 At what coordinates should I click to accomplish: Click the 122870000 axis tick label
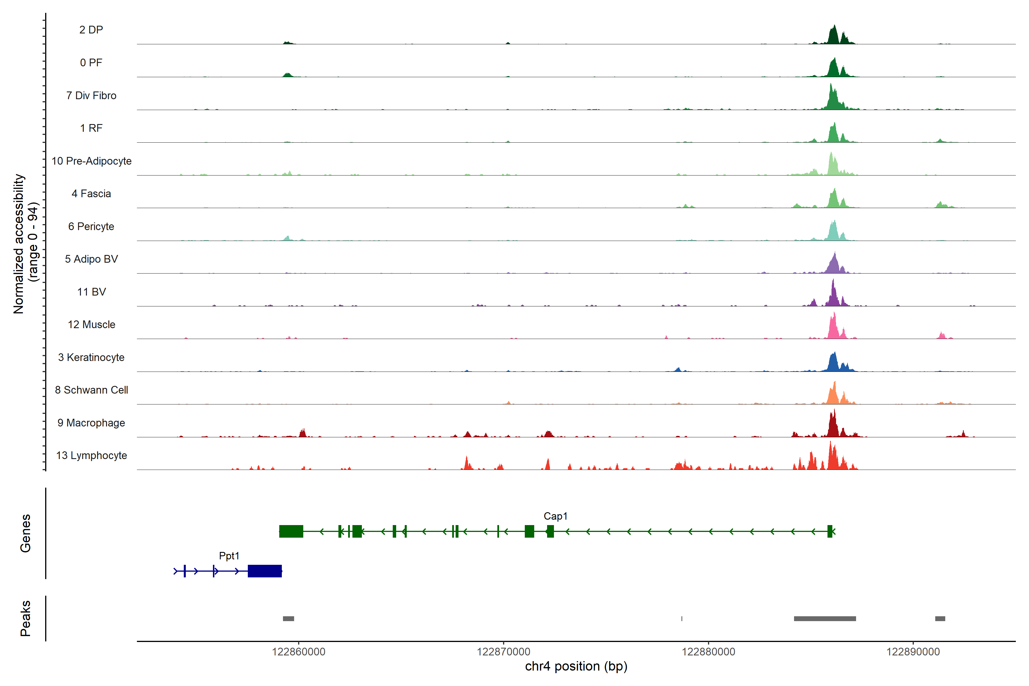coord(503,652)
